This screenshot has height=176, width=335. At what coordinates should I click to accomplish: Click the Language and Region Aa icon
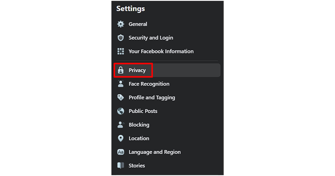pyautogui.click(x=120, y=152)
